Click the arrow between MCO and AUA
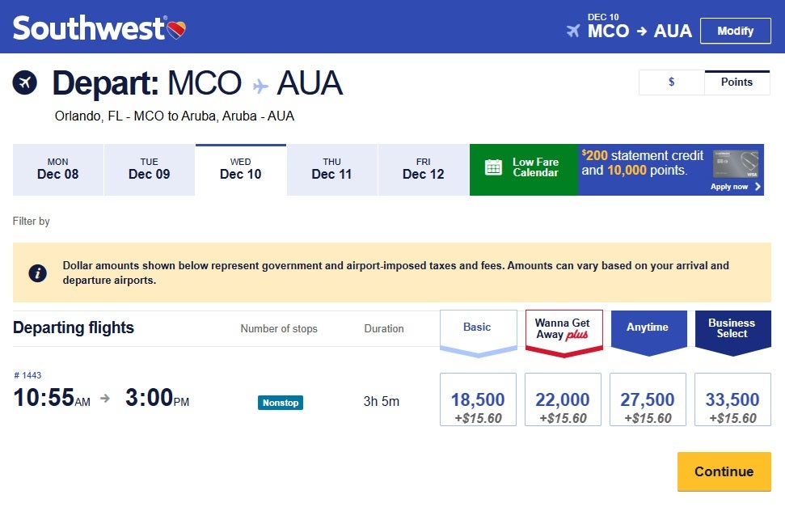This screenshot has width=785, height=507. [644, 31]
